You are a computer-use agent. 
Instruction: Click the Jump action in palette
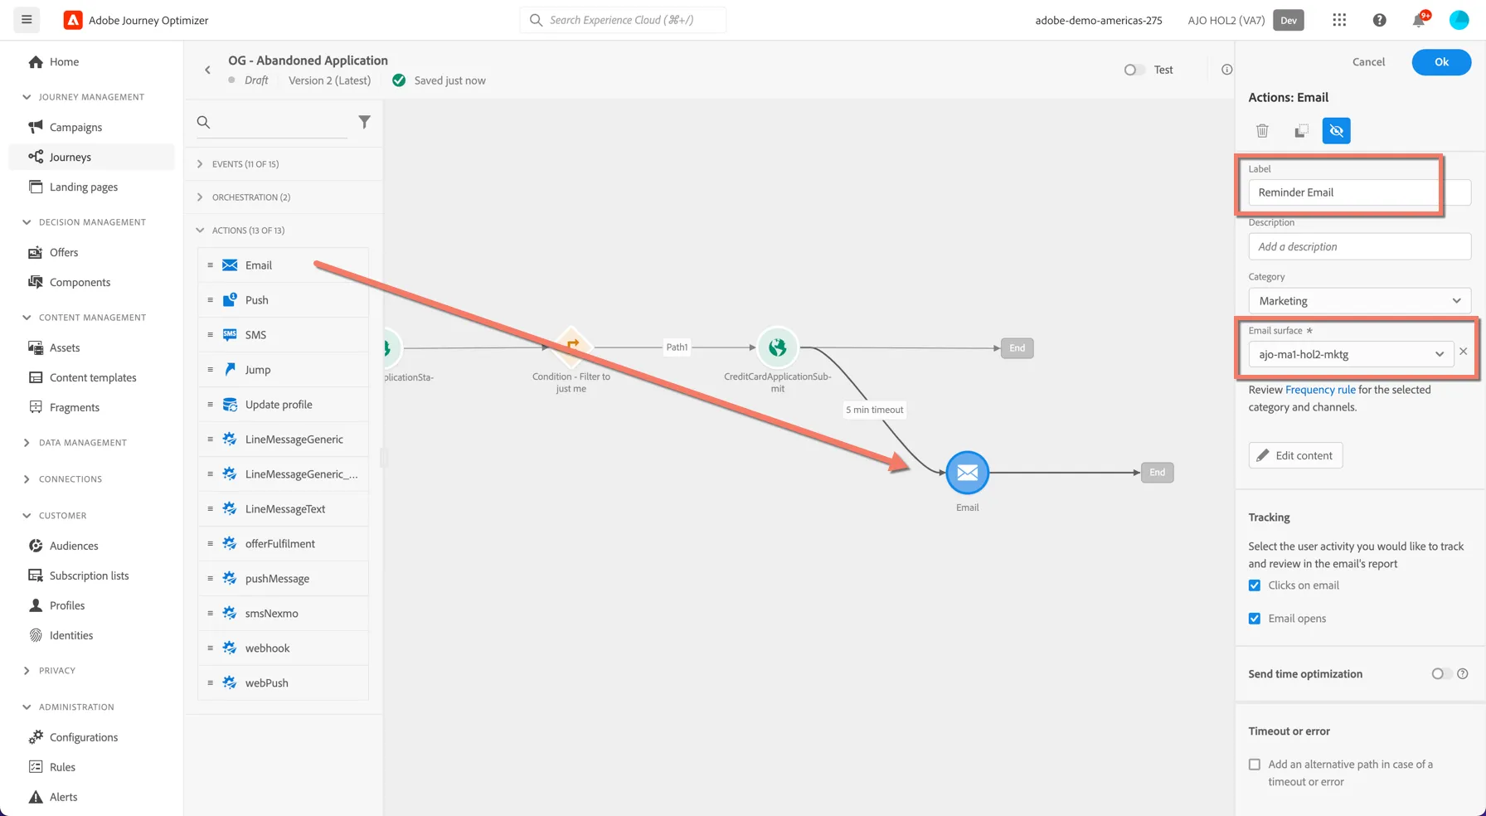click(x=283, y=370)
